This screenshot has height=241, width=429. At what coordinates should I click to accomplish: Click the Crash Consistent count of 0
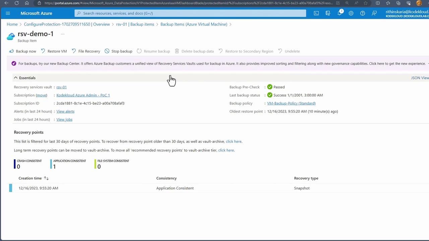pyautogui.click(x=18, y=167)
